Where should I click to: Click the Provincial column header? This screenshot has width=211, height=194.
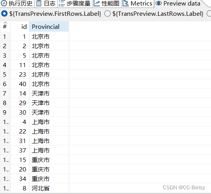(x=49, y=26)
